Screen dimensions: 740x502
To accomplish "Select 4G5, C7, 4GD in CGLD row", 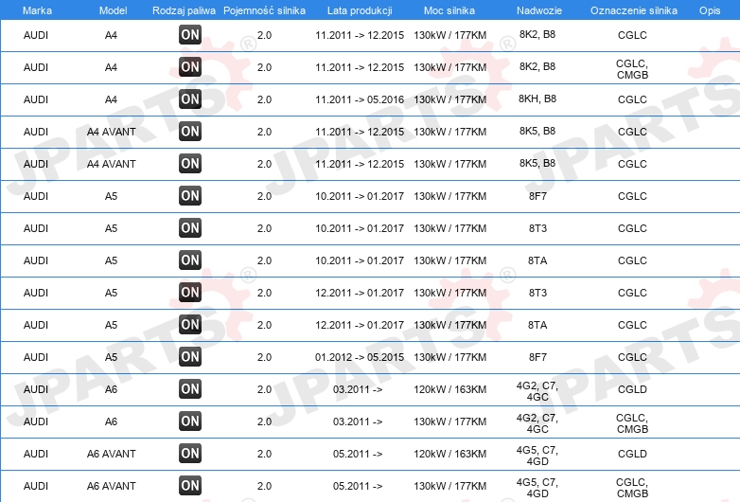I will pyautogui.click(x=537, y=456).
